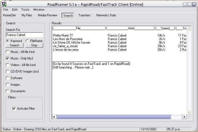The height and width of the screenshot is (132, 198).
Task: Select the Je_l'aime_a_mourir search result
Action: [64, 46]
